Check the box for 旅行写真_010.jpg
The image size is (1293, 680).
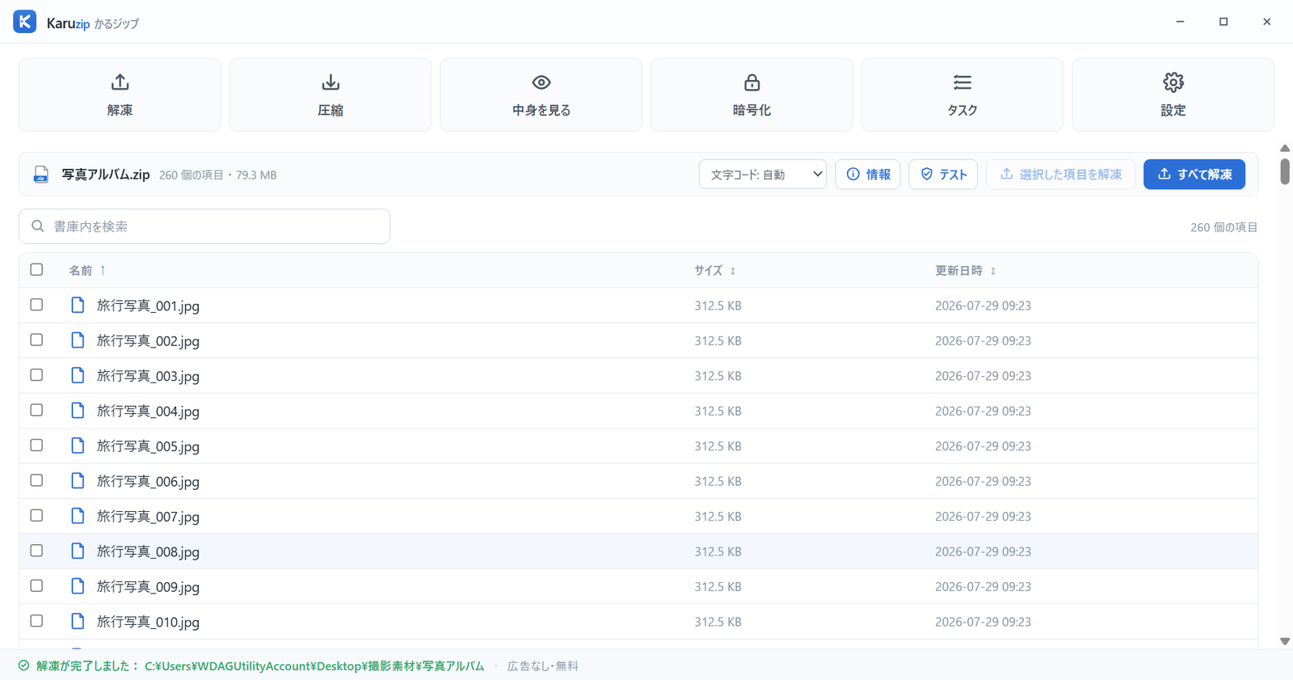pyautogui.click(x=36, y=621)
